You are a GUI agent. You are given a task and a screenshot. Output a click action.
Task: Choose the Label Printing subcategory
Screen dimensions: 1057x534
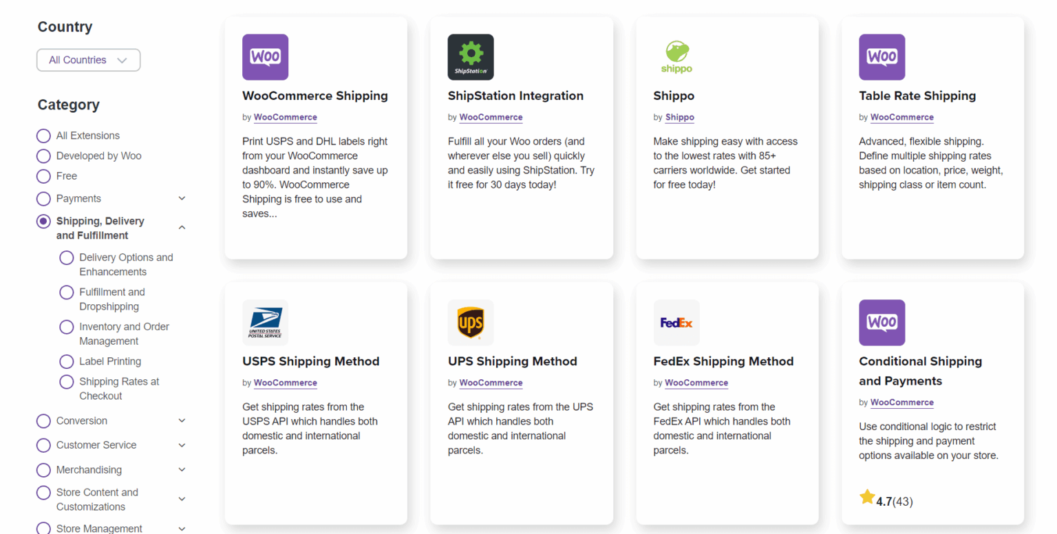(66, 361)
